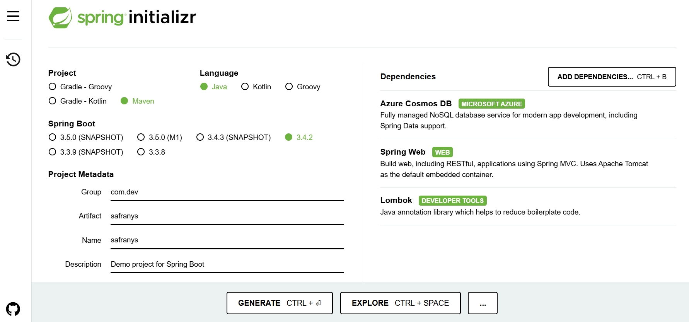Edit the Artifact field
The image size is (689, 322).
click(227, 216)
